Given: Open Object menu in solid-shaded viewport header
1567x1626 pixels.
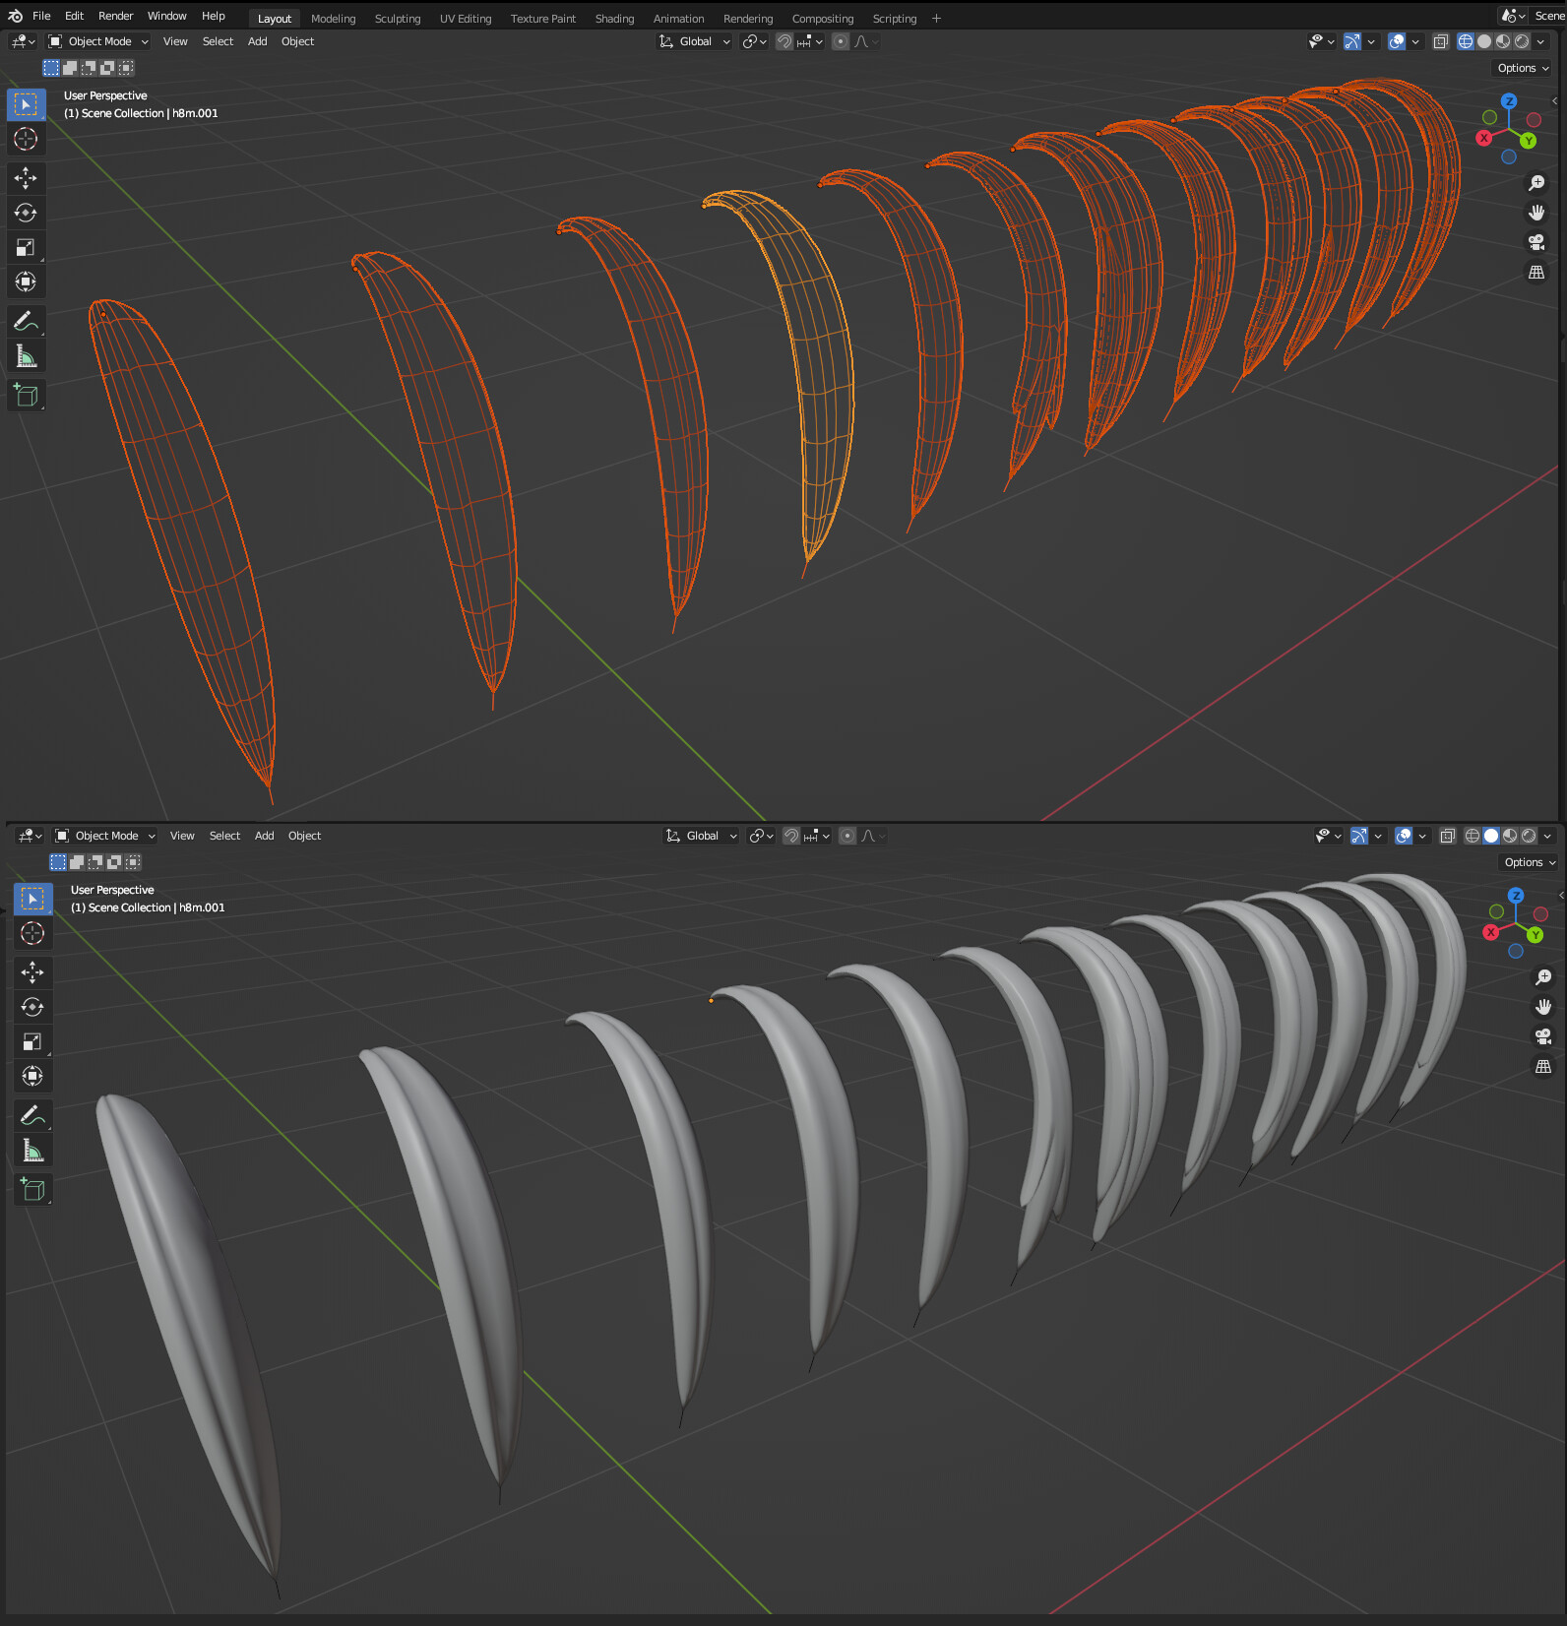Looking at the screenshot, I should point(304,836).
